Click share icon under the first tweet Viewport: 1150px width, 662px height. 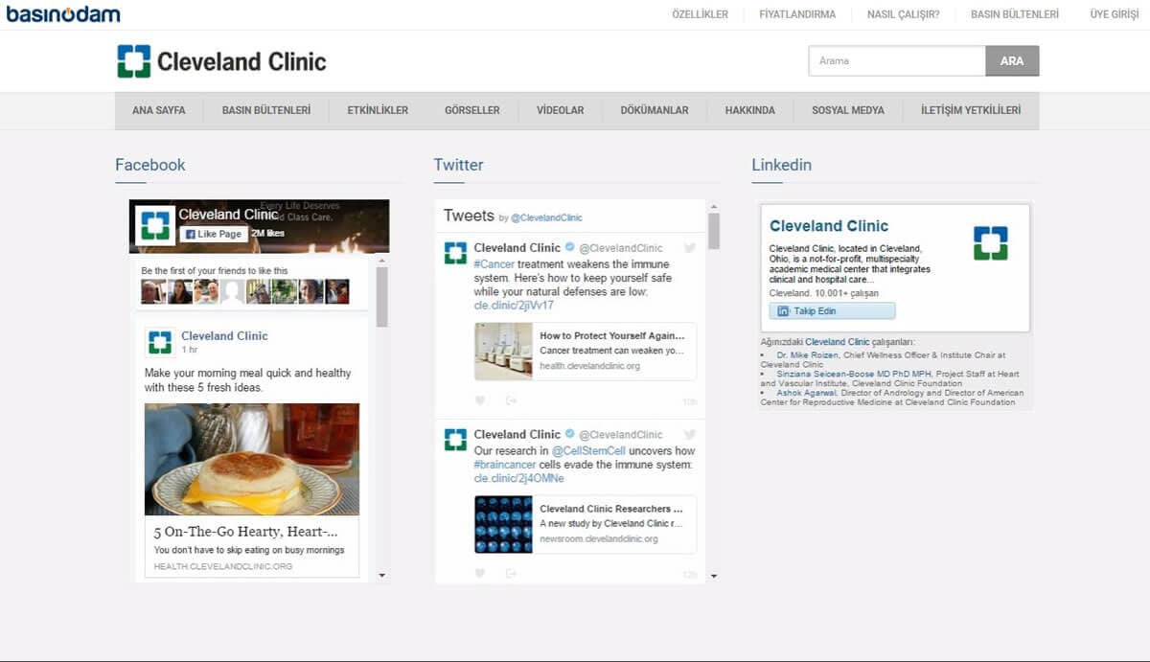[x=511, y=400]
